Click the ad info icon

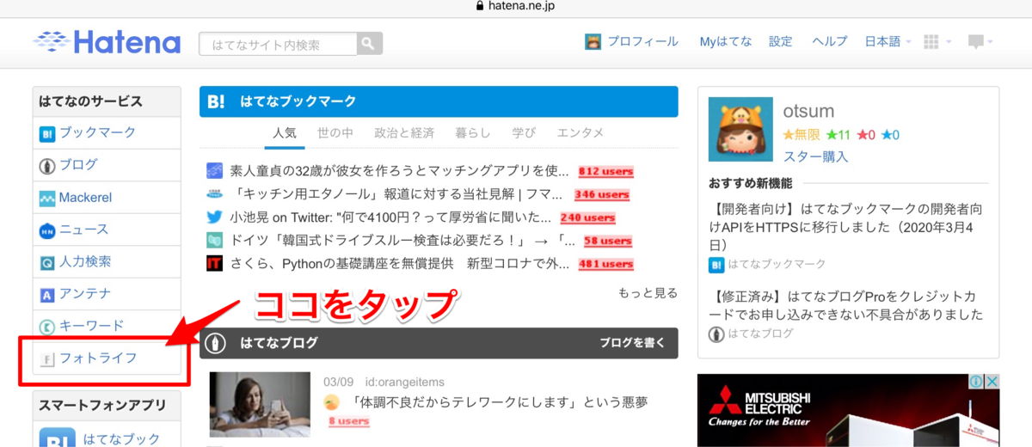(977, 381)
